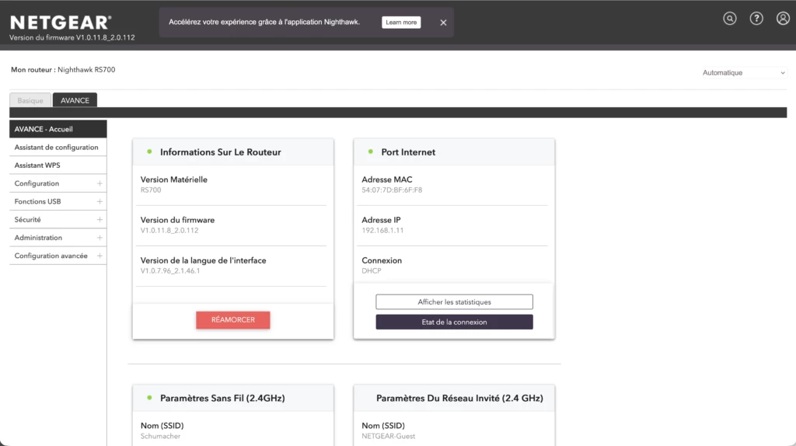Click green status dot of Port Internet
The height and width of the screenshot is (446, 796).
[x=371, y=152]
